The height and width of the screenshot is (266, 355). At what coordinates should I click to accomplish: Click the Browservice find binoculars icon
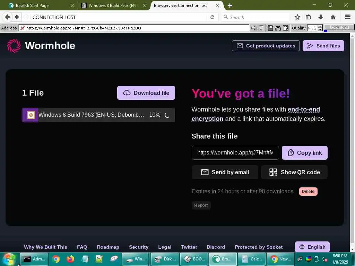(278, 28)
